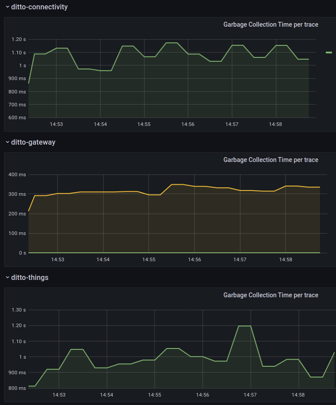Click the 14:54 time label in ditto-things chart
The image size is (336, 405).
coord(107,395)
